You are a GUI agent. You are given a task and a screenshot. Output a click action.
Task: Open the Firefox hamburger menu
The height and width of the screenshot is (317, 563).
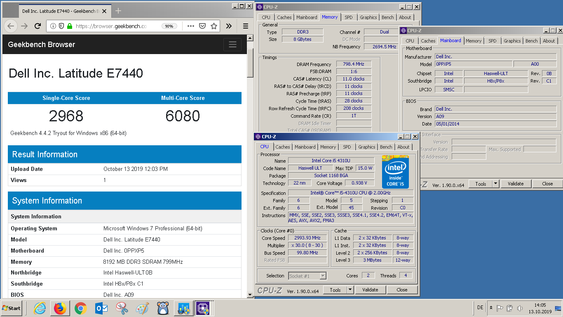(x=245, y=26)
